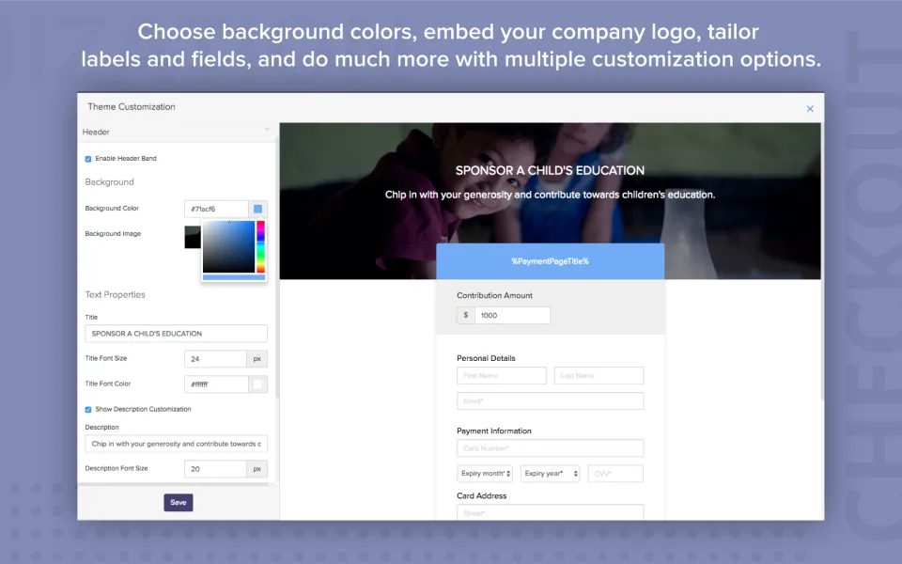Screen dimensions: 902x564
Task: Click the rainbow hue strip
Action: click(260, 246)
